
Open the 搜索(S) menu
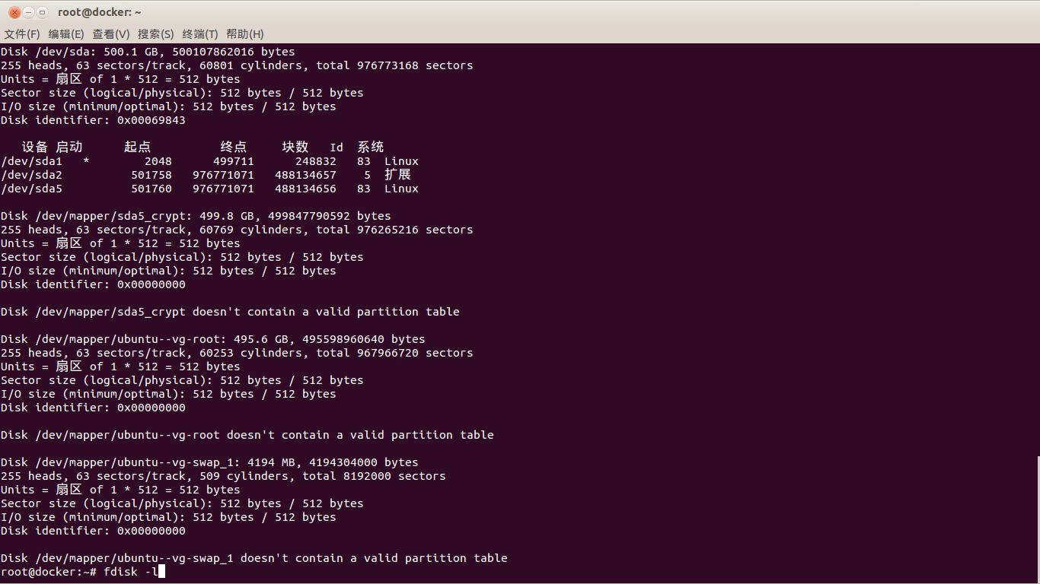pos(156,34)
